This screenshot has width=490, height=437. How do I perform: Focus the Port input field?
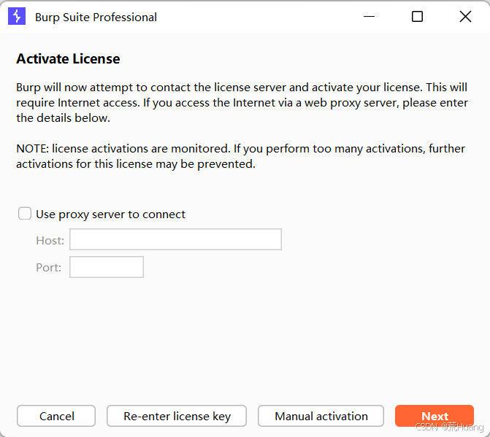click(x=107, y=267)
